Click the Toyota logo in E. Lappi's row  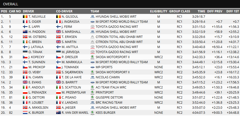click(x=92, y=27)
